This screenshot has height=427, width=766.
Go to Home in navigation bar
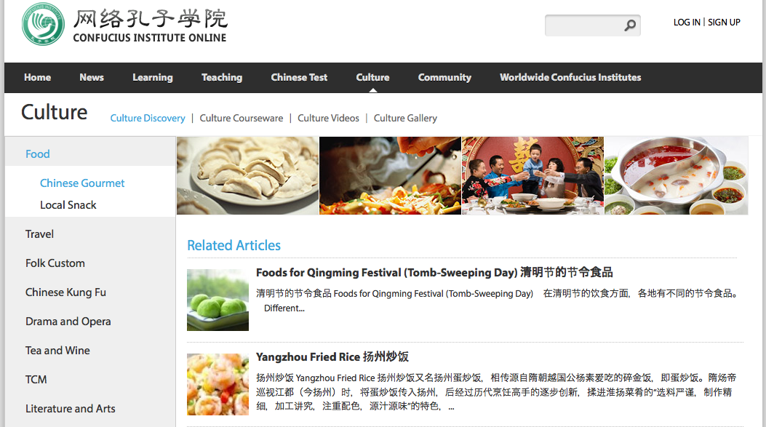tap(38, 77)
